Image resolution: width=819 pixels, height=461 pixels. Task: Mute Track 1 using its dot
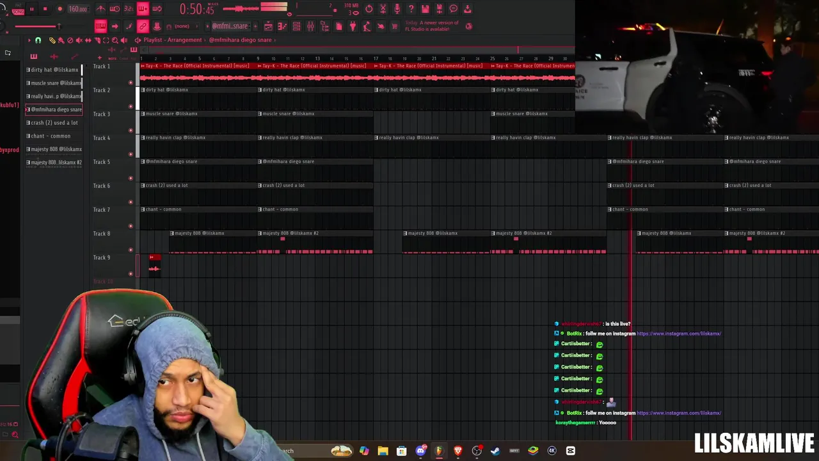pos(131,83)
